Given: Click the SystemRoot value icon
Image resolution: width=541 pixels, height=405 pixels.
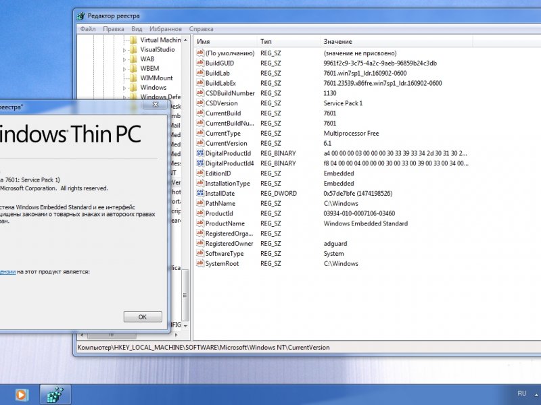Looking at the screenshot, I should [x=200, y=263].
